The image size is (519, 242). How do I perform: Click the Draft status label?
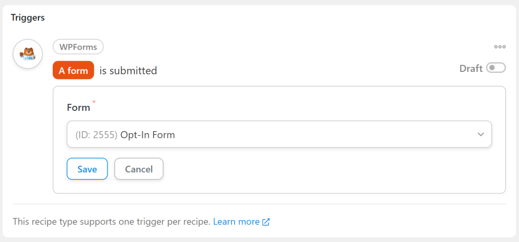pyautogui.click(x=471, y=68)
